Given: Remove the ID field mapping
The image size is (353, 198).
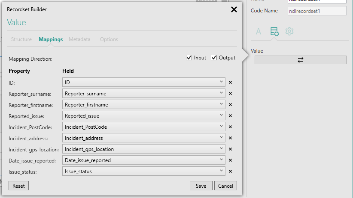Looking at the screenshot, I should [x=230, y=83].
